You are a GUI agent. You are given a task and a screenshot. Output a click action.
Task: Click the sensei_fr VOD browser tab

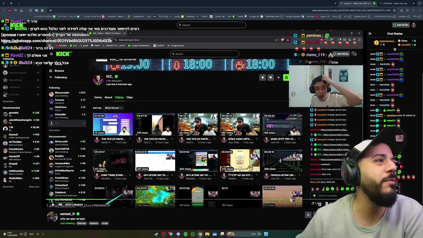[x=358, y=3]
